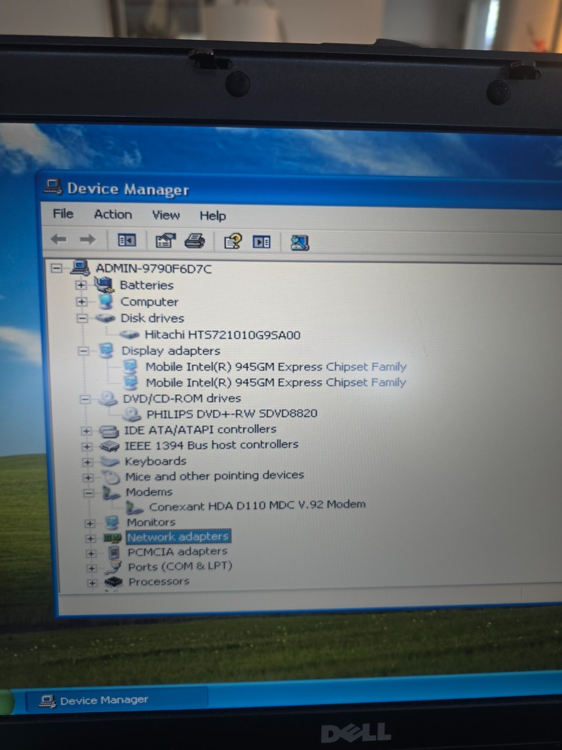Image resolution: width=562 pixels, height=750 pixels.
Task: Select Hitachi HTS721010G9SA00 text
Action: [x=222, y=335]
